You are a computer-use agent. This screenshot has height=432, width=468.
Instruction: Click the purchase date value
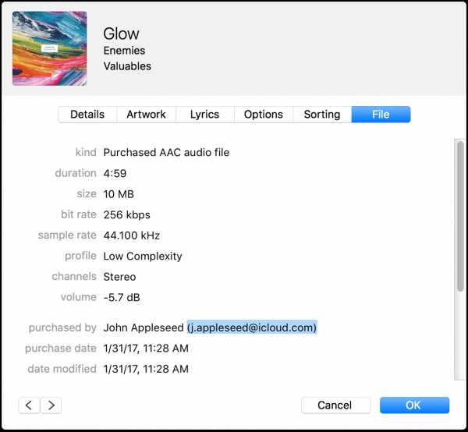click(146, 349)
